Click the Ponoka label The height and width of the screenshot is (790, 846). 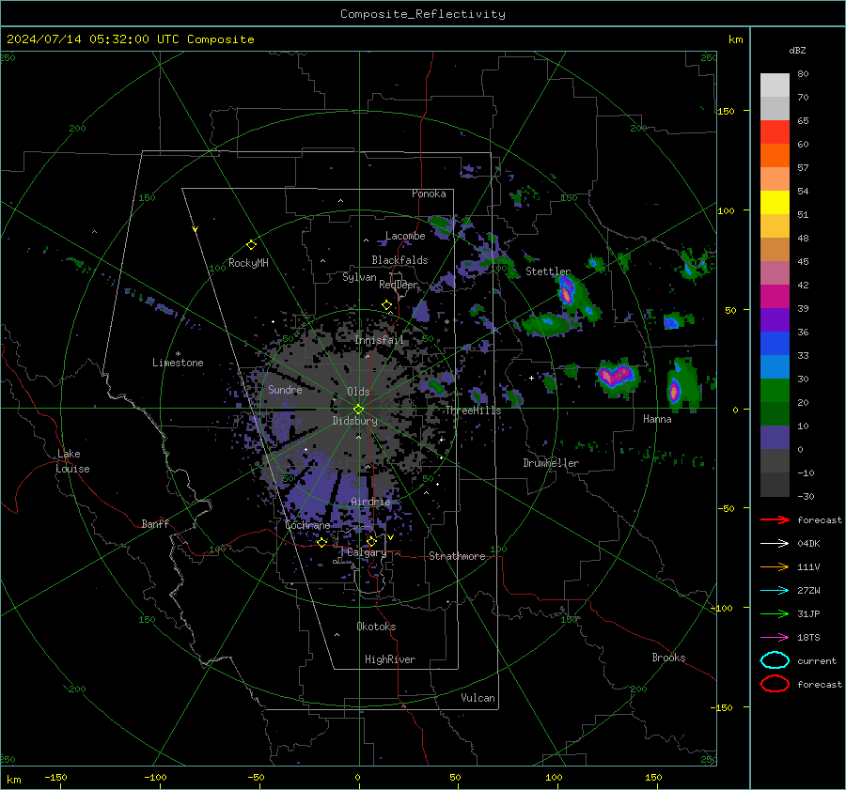pos(429,194)
